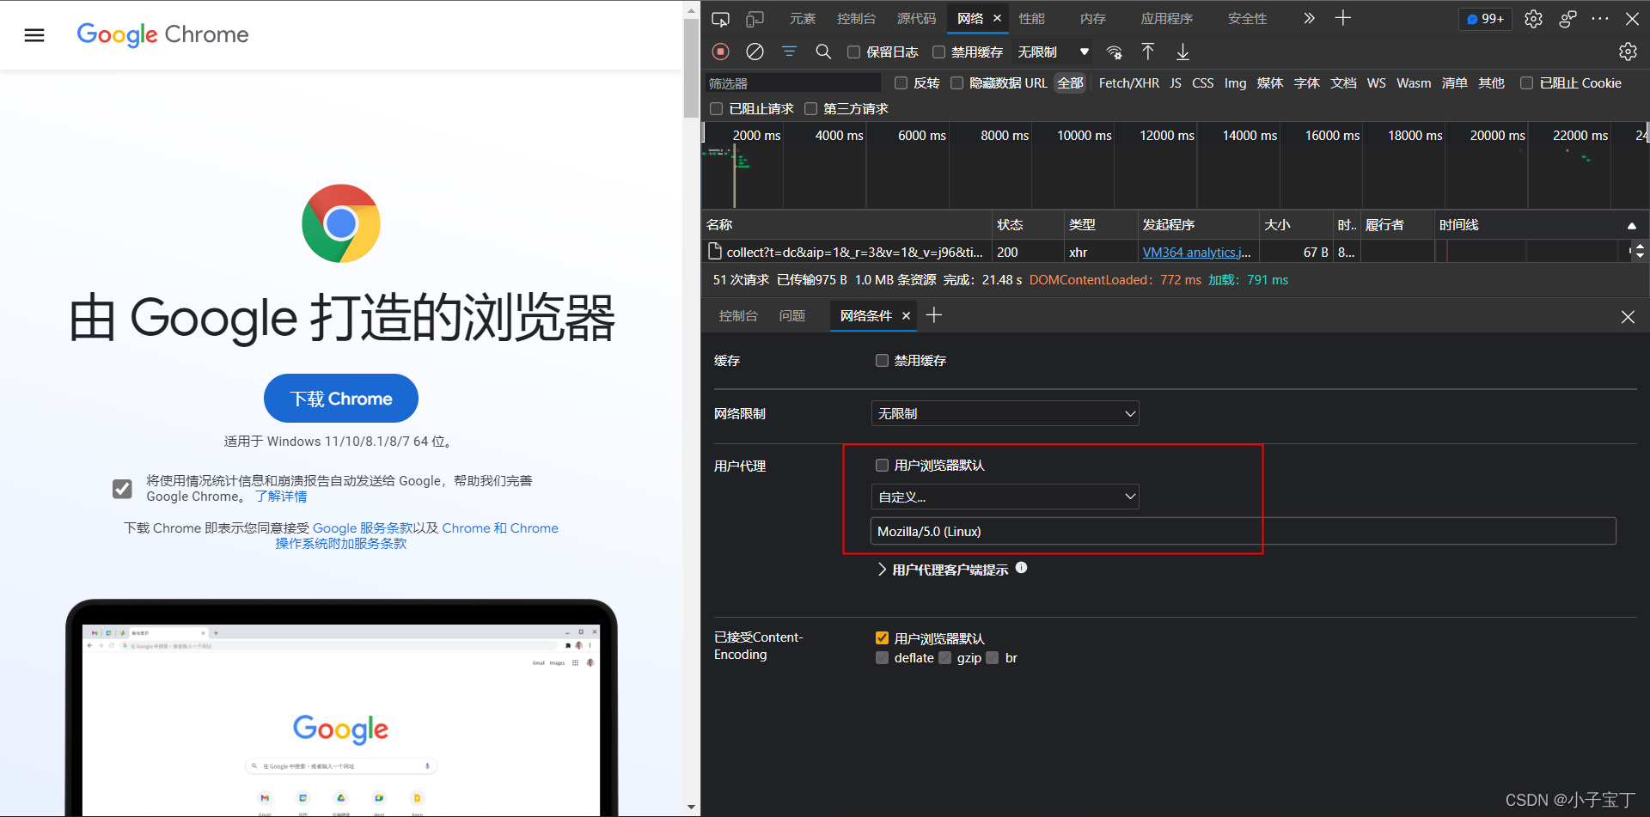The width and height of the screenshot is (1650, 817).
Task: Check Blocked requests checkbox
Action: pos(716,108)
